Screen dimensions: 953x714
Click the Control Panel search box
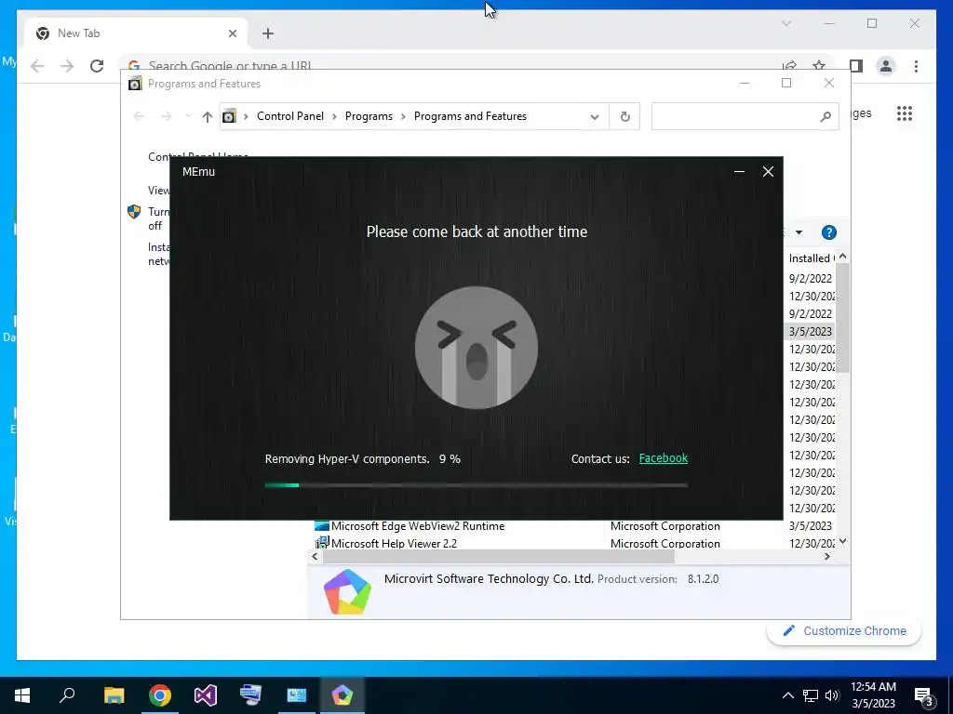[x=735, y=116]
